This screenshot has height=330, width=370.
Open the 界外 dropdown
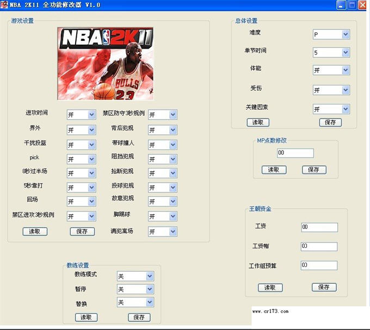point(82,130)
